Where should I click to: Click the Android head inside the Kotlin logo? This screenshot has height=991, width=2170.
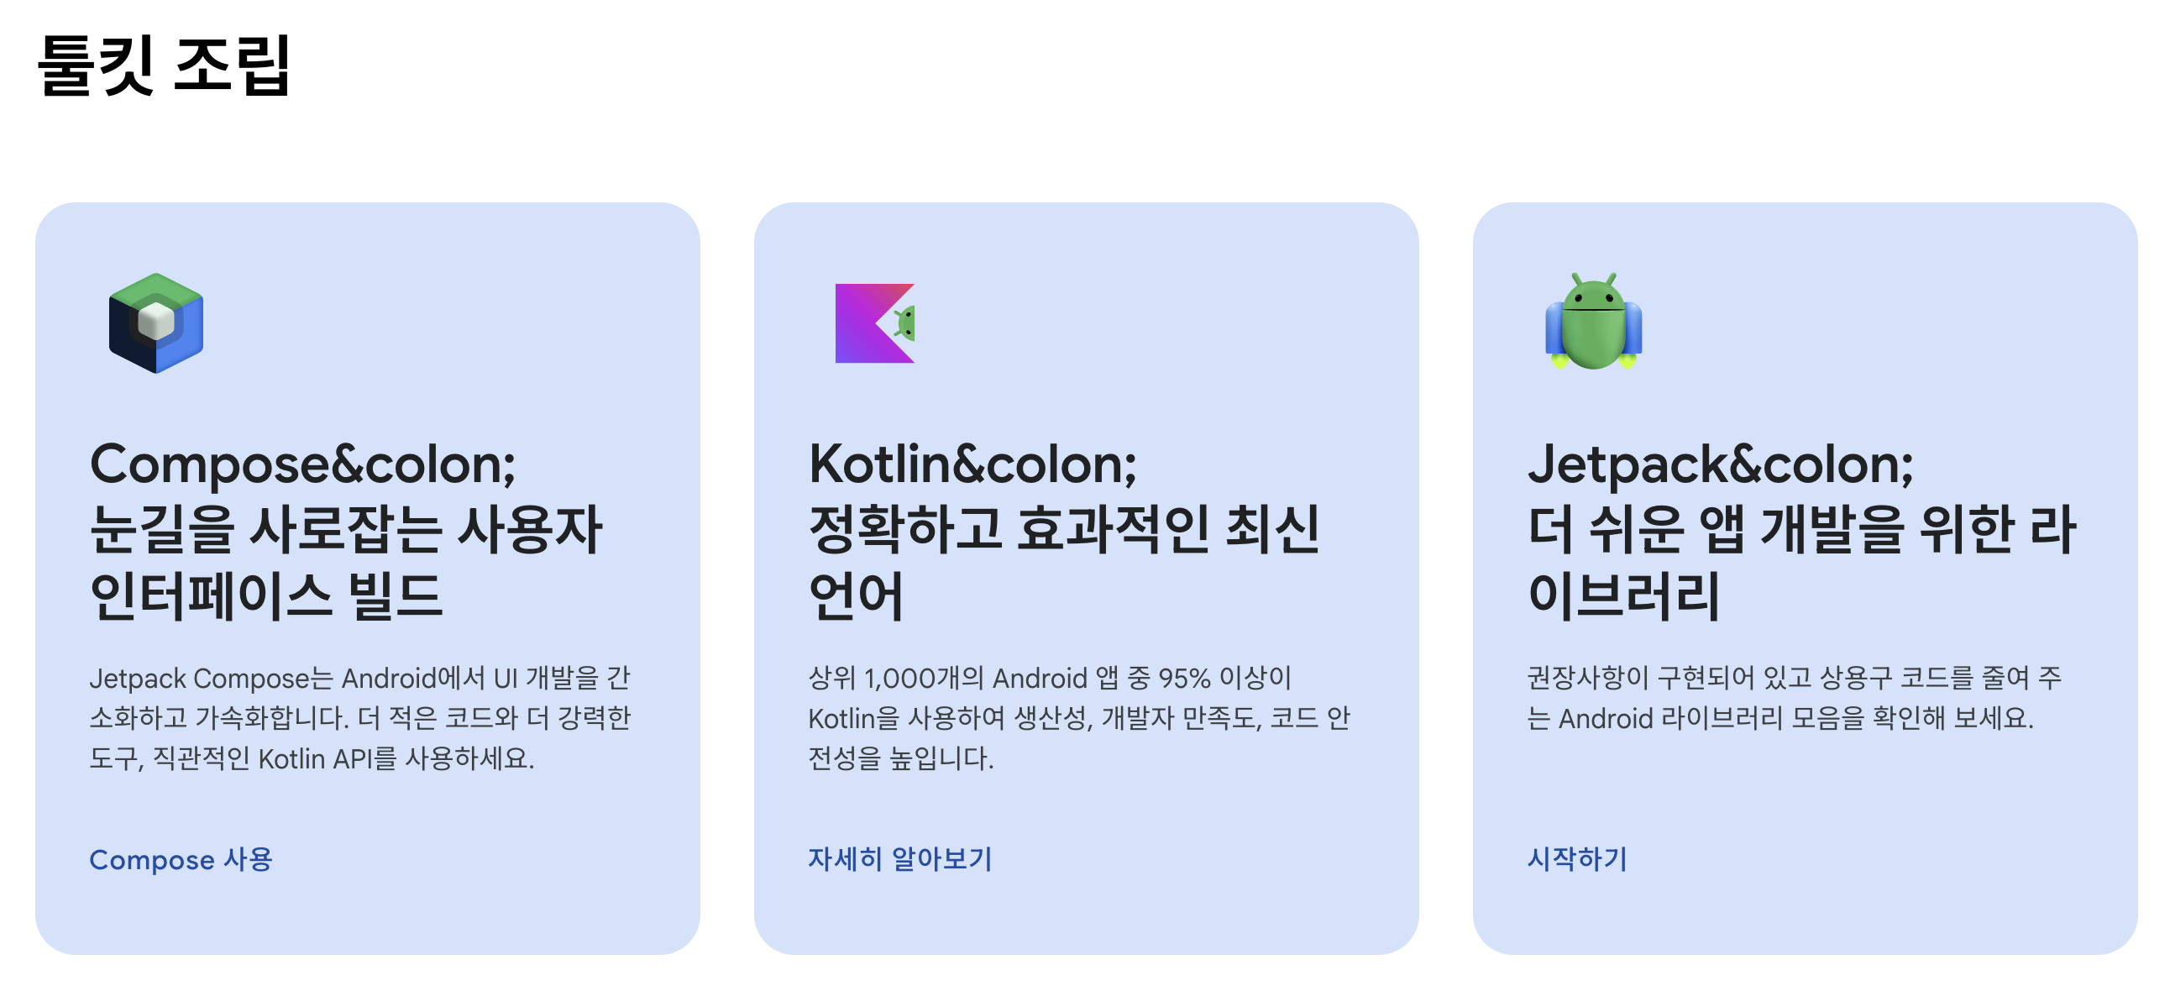(x=905, y=323)
